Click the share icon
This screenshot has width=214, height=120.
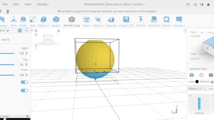[x=195, y=5]
